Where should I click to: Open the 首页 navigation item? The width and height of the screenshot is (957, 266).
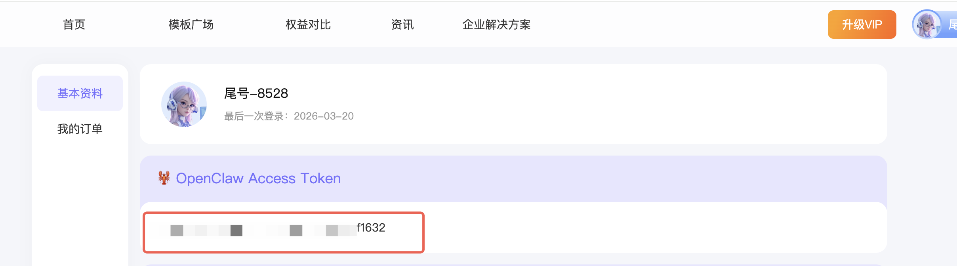coord(74,25)
